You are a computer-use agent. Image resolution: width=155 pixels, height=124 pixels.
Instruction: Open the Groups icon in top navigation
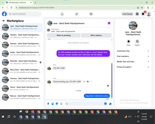[91, 14]
